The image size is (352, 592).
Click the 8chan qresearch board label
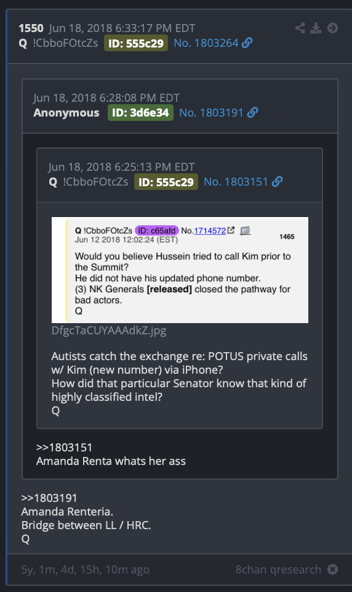point(278,569)
